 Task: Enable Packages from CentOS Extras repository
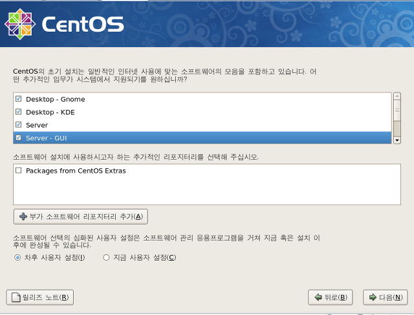[19, 170]
